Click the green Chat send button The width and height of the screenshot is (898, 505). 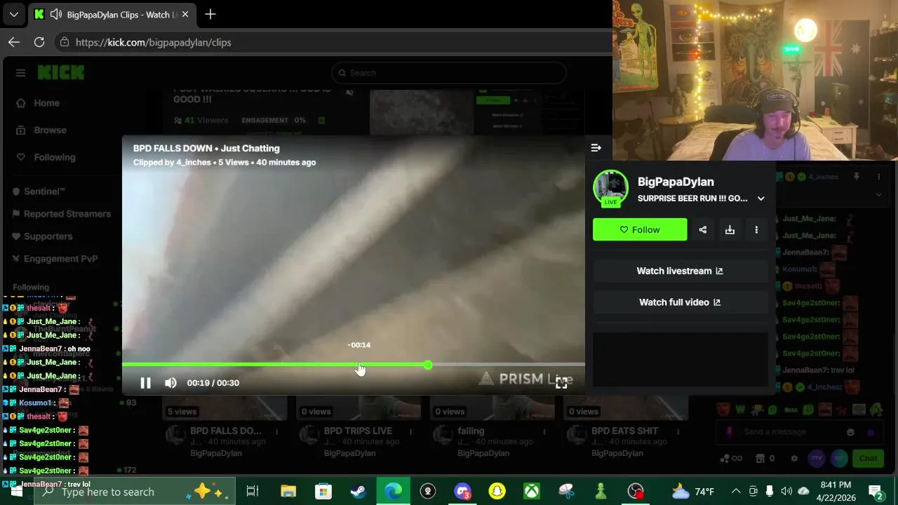click(x=868, y=459)
